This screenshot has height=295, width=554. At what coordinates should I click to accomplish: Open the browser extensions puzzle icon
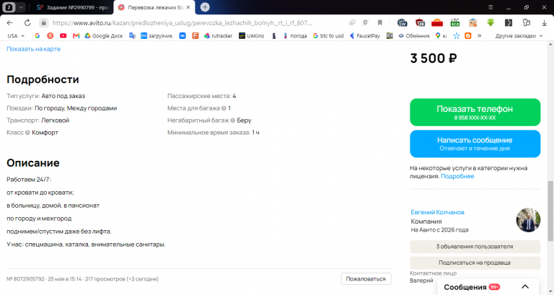point(527,22)
